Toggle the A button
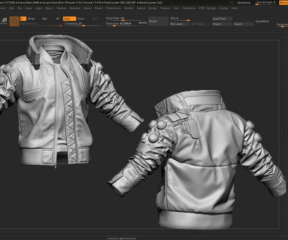Screen dimensions: 288x240 pos(23,18)
